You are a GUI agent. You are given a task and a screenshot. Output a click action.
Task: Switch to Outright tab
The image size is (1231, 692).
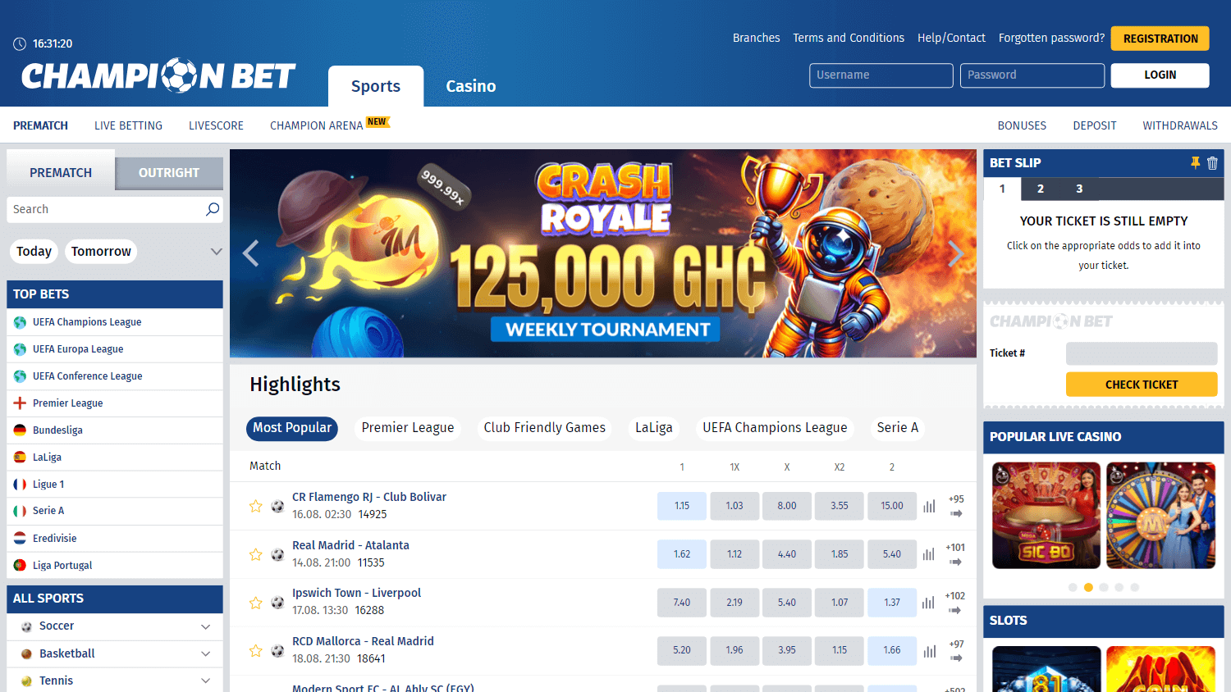169,173
